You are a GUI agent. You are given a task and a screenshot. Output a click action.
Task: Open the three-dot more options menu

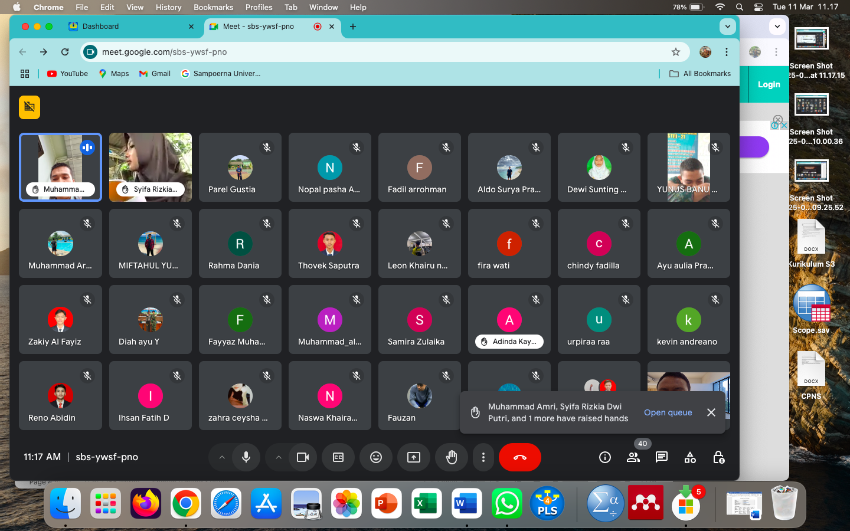[483, 457]
